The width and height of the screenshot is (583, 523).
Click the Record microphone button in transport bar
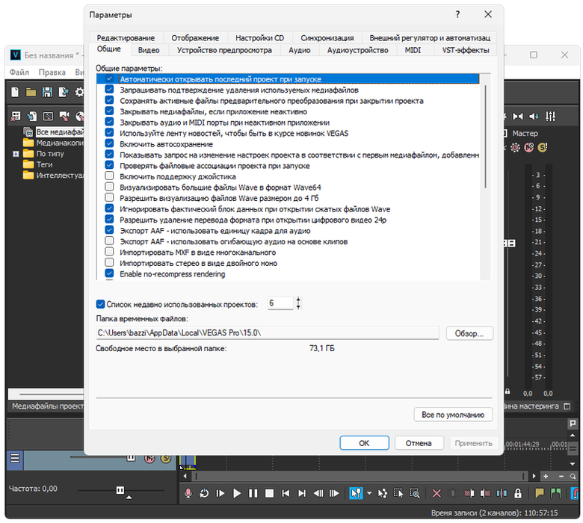pos(188,493)
